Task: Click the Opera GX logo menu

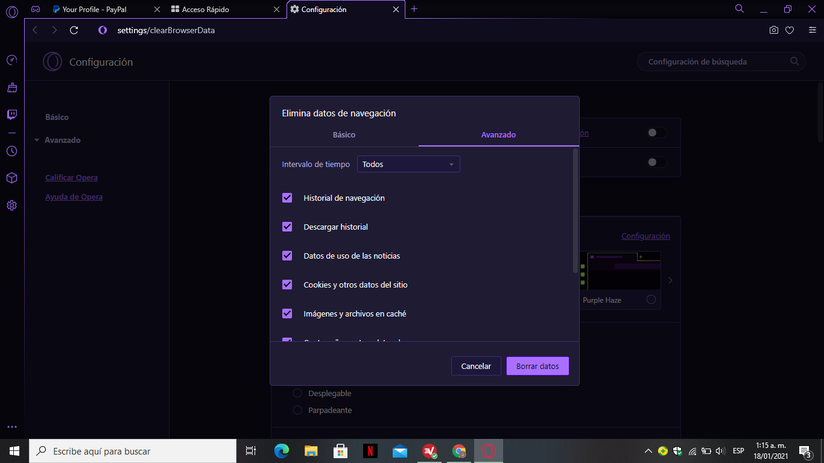Action: click(x=11, y=11)
